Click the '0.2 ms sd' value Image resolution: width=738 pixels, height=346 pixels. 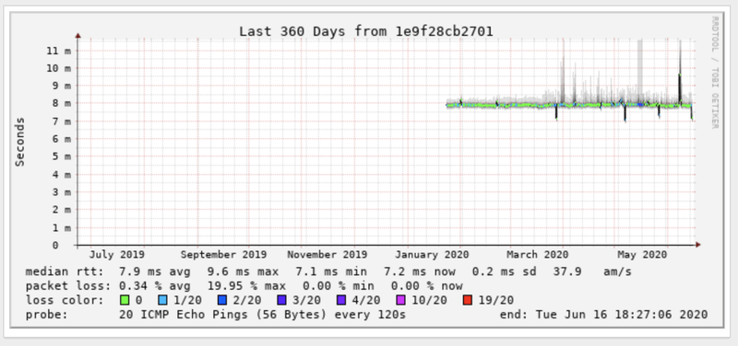[504, 271]
